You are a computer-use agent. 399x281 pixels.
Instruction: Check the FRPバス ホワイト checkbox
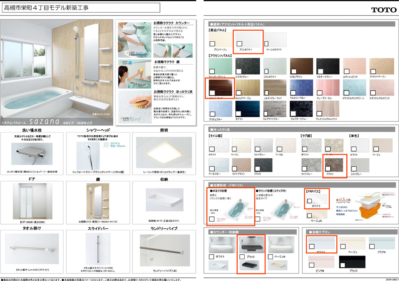pos(309,201)
